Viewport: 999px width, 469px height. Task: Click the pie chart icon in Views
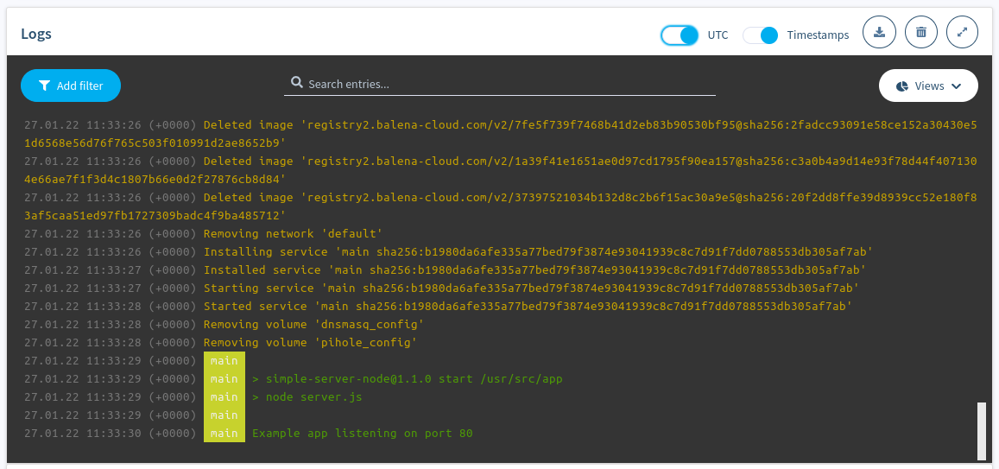pyautogui.click(x=902, y=86)
